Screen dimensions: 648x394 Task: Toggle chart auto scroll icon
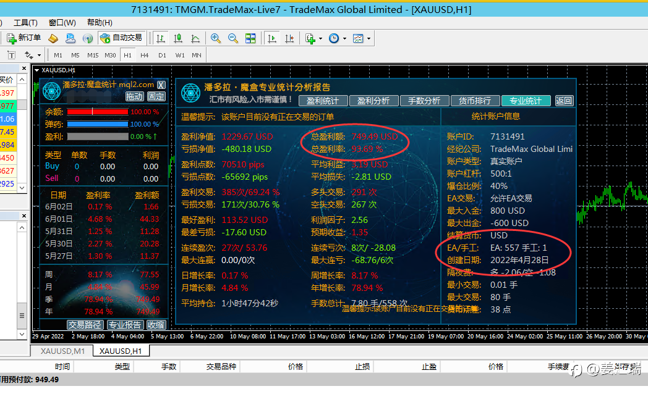pyautogui.click(x=272, y=38)
